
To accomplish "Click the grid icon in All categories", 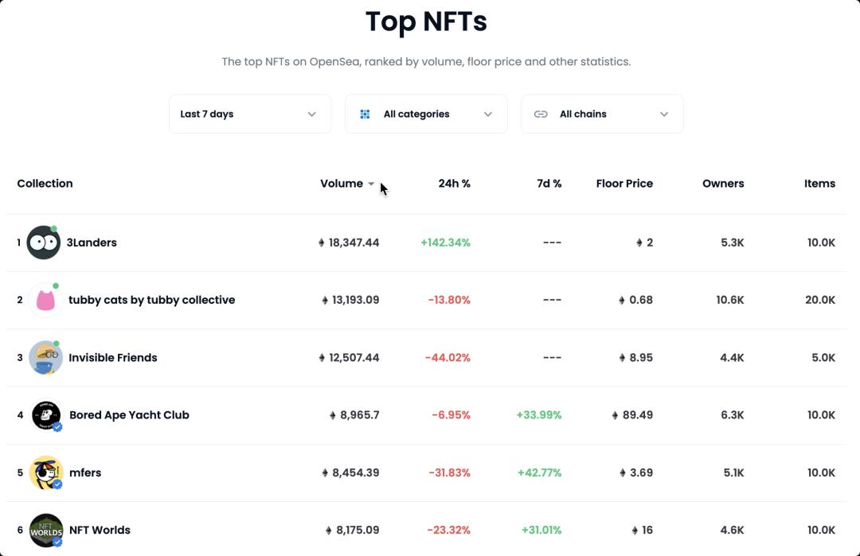I will pos(365,114).
